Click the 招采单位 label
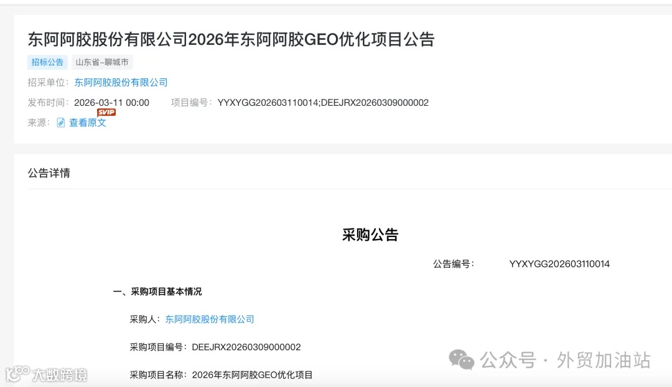The width and height of the screenshot is (672, 387). (48, 82)
